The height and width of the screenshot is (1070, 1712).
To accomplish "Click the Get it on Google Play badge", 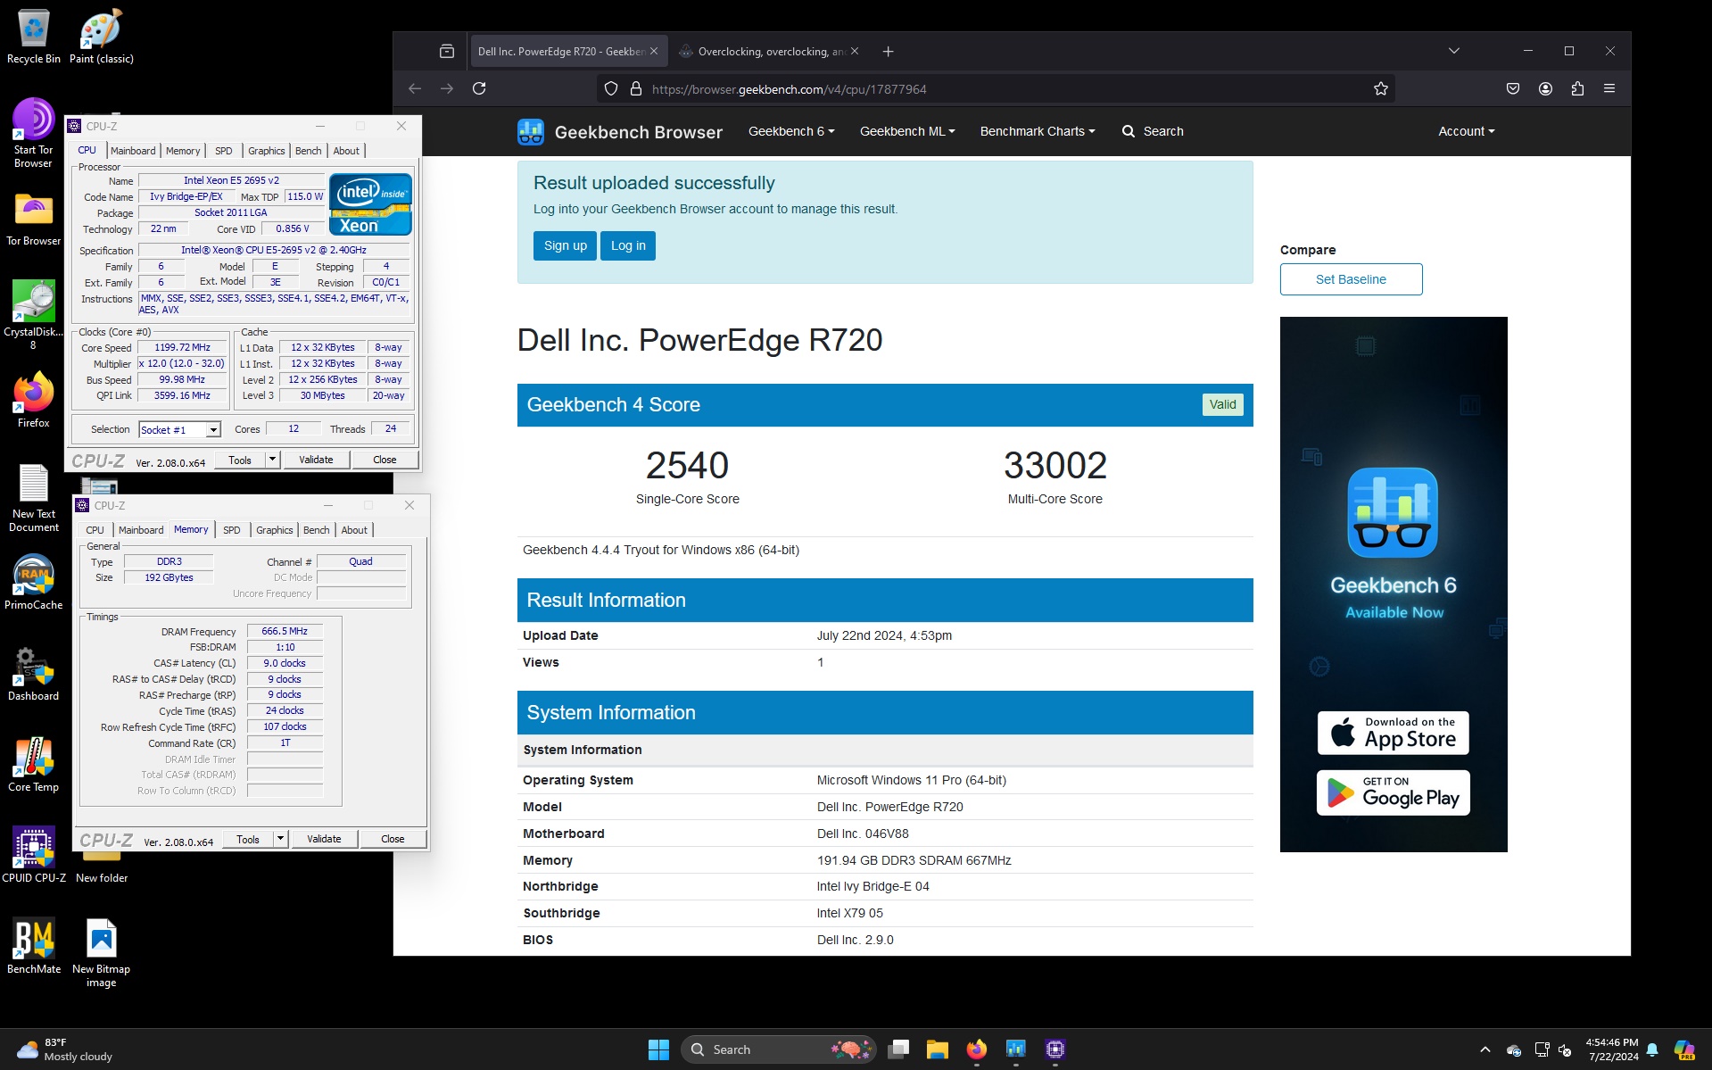I will click(x=1394, y=792).
